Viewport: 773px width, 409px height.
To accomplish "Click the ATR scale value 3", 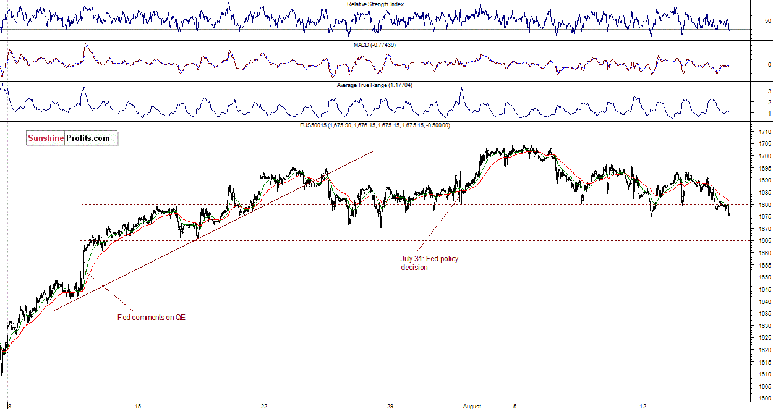I will [x=769, y=91].
